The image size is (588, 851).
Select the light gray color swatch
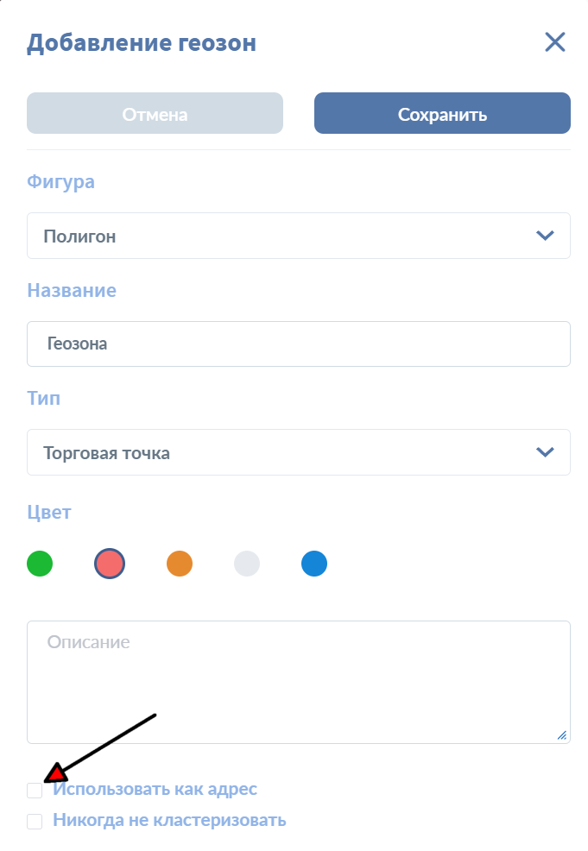(247, 564)
